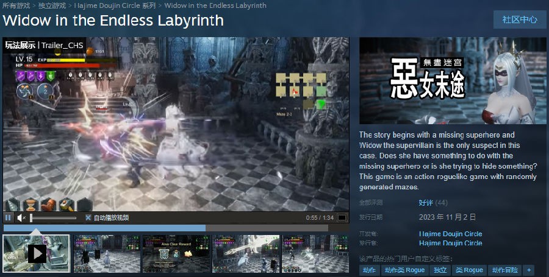Image resolution: width=549 pixels, height=277 pixels.
Task: Adjust the video volume slider
Action: 53,218
